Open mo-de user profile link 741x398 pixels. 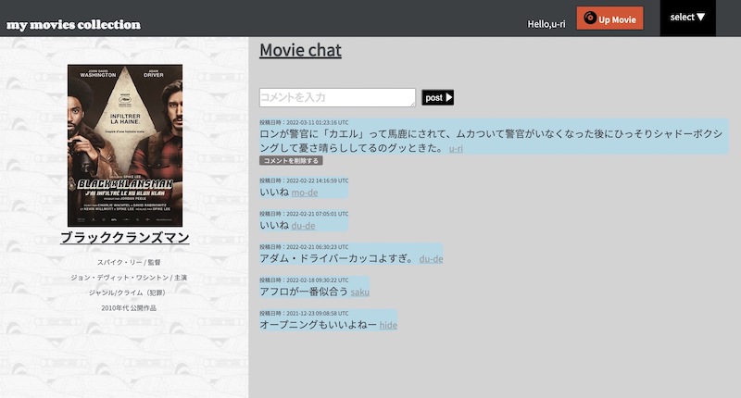305,193
